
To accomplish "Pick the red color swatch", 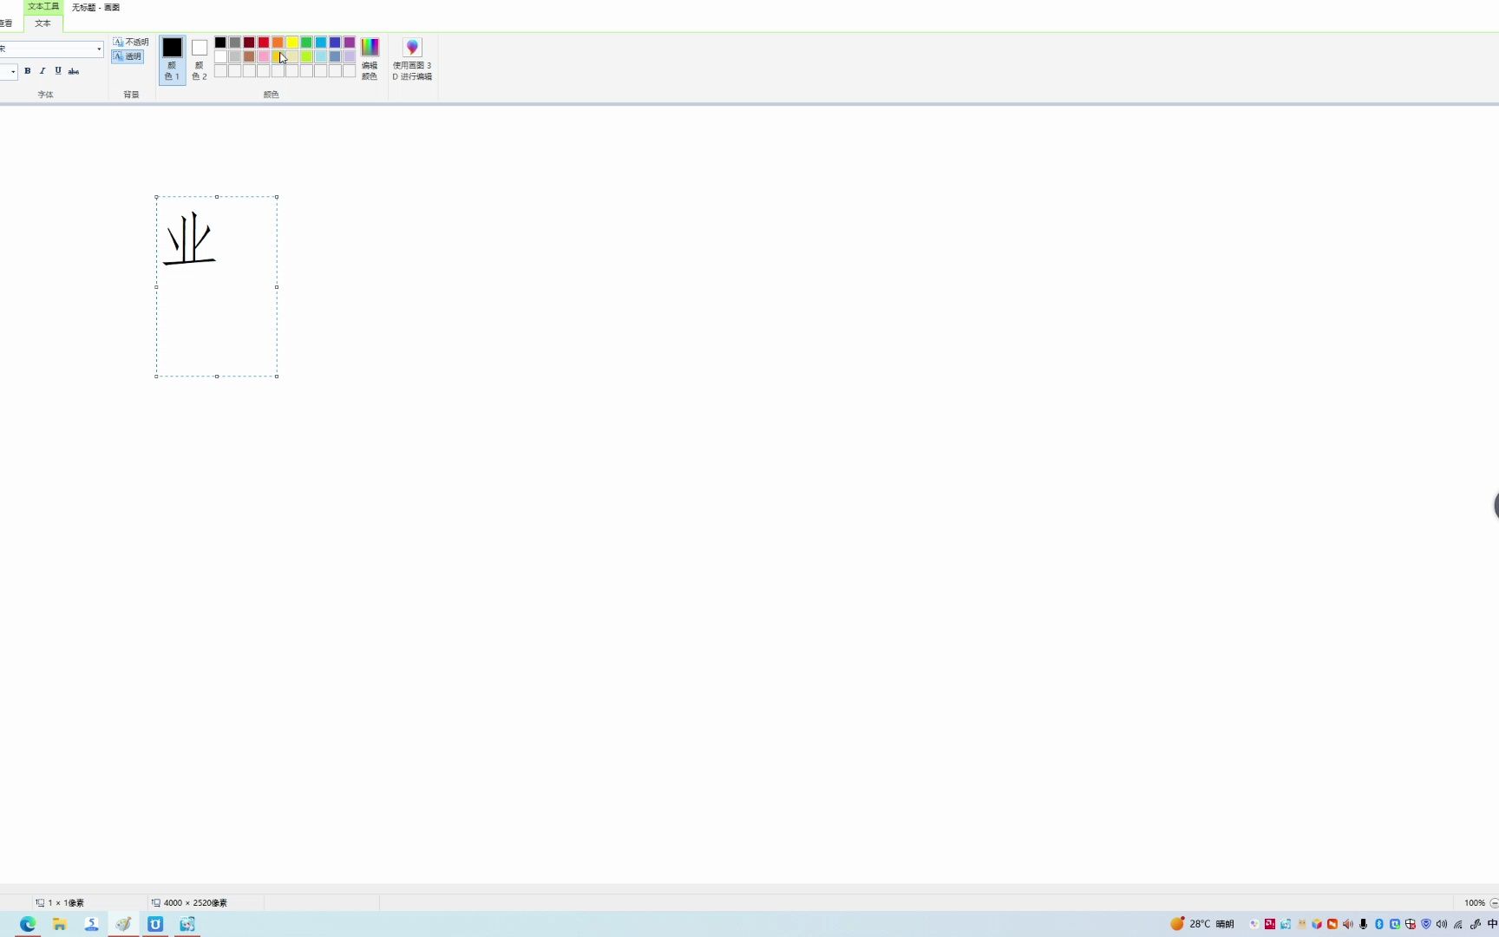I will click(264, 42).
